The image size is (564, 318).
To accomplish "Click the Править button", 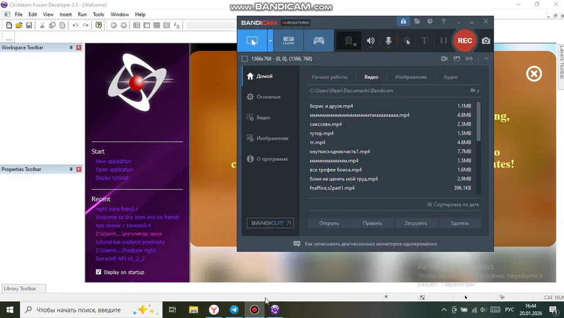I will [x=372, y=223].
